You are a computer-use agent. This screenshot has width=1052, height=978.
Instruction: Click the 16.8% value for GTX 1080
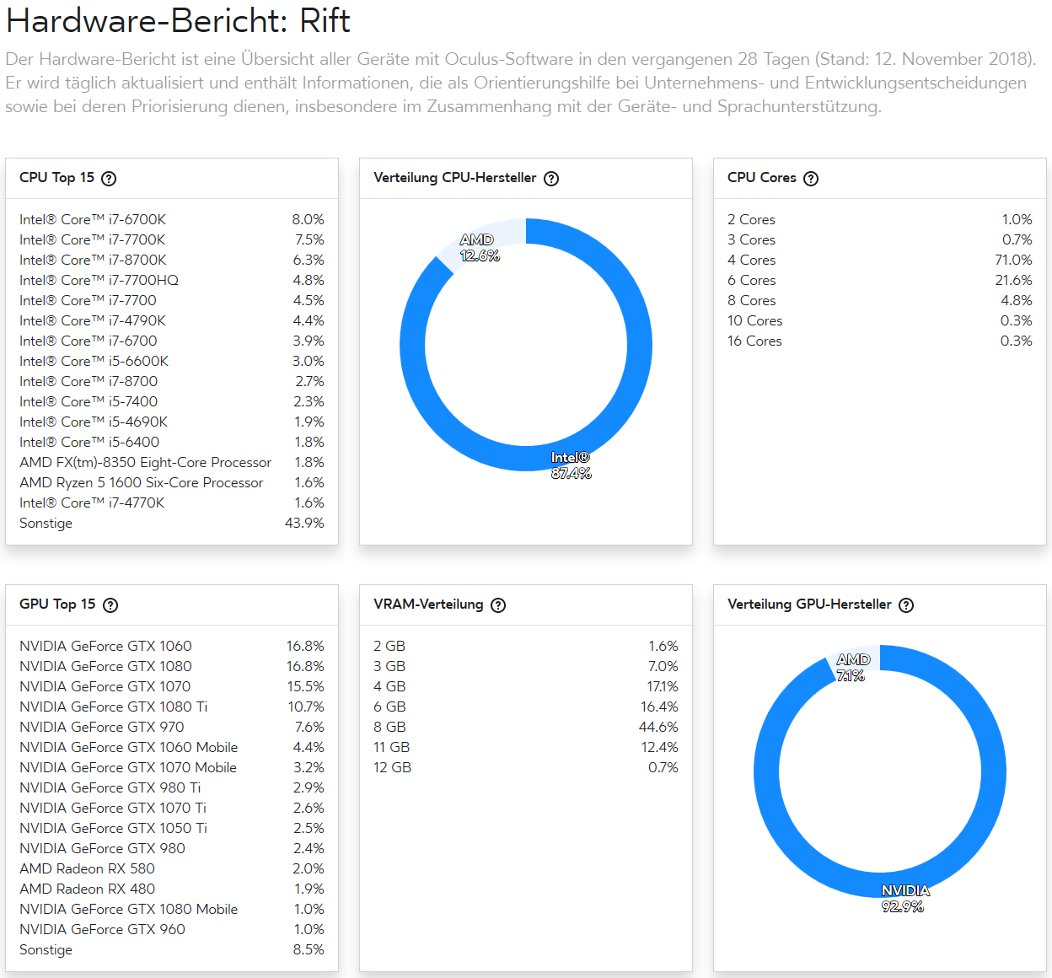tap(305, 666)
